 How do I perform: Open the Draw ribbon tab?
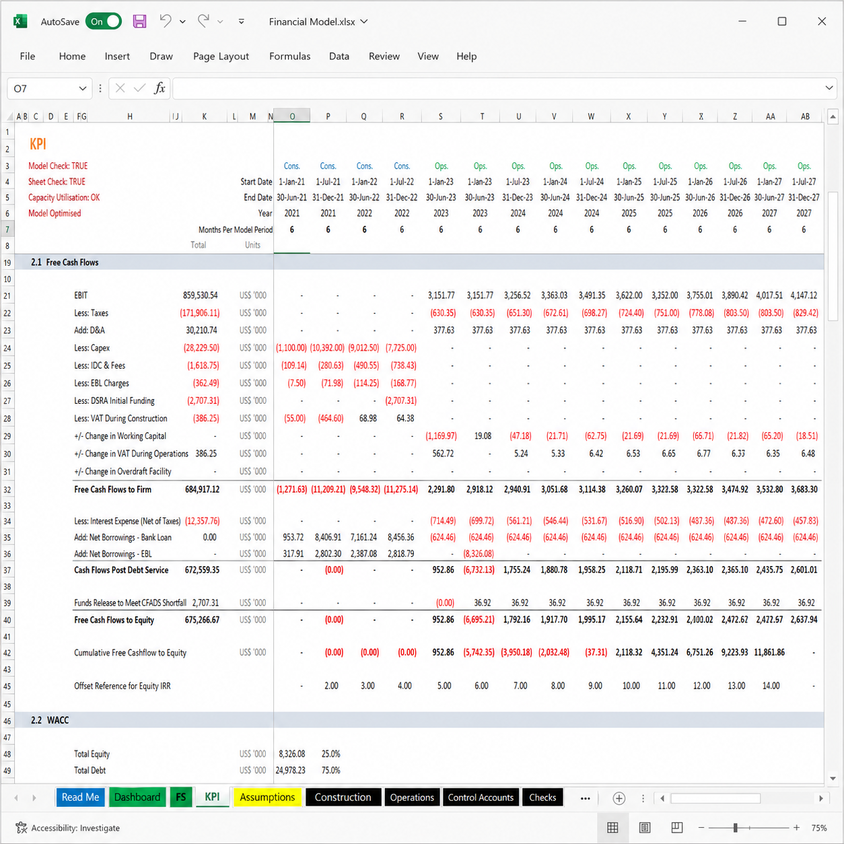click(161, 56)
